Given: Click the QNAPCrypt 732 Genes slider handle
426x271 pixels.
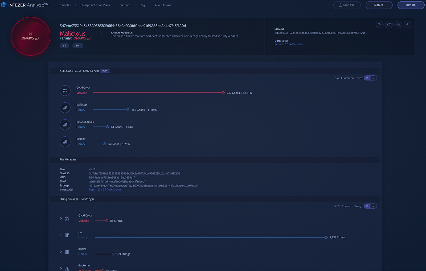Looking at the screenshot, I should pyautogui.click(x=223, y=93).
